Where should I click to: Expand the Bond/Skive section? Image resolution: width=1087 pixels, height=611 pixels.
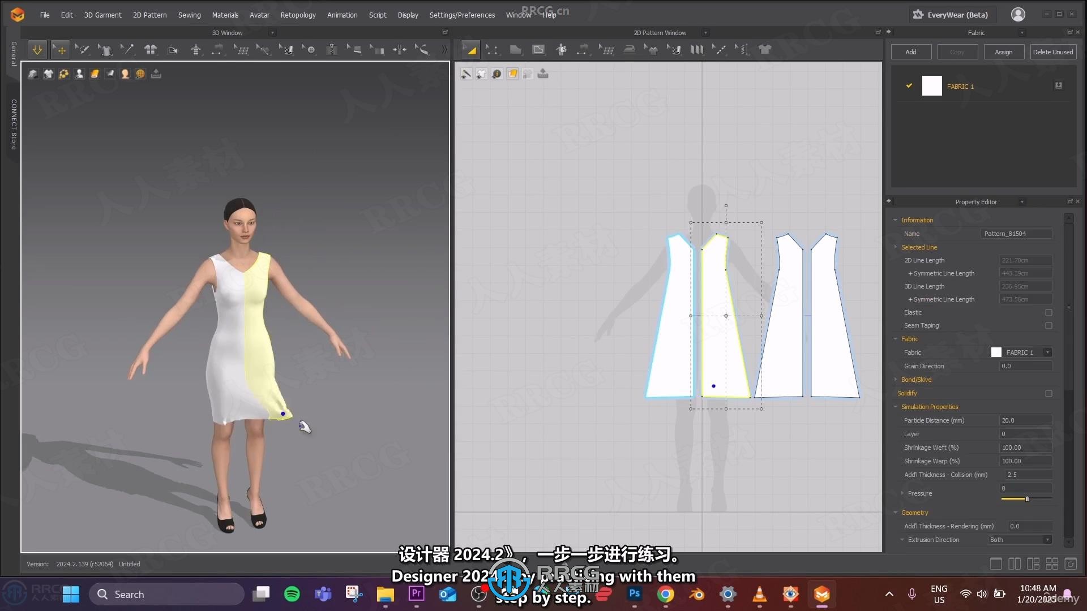(x=895, y=380)
